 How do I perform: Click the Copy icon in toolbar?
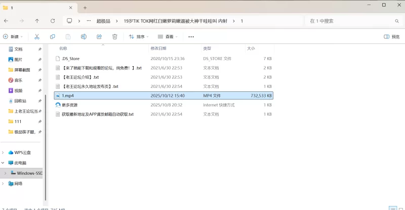click(53, 36)
